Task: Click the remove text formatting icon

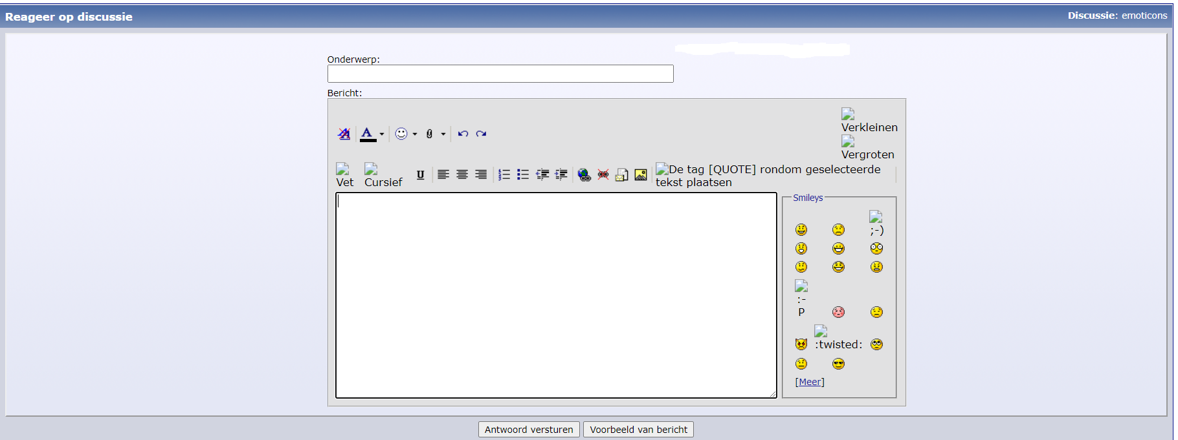Action: click(344, 134)
